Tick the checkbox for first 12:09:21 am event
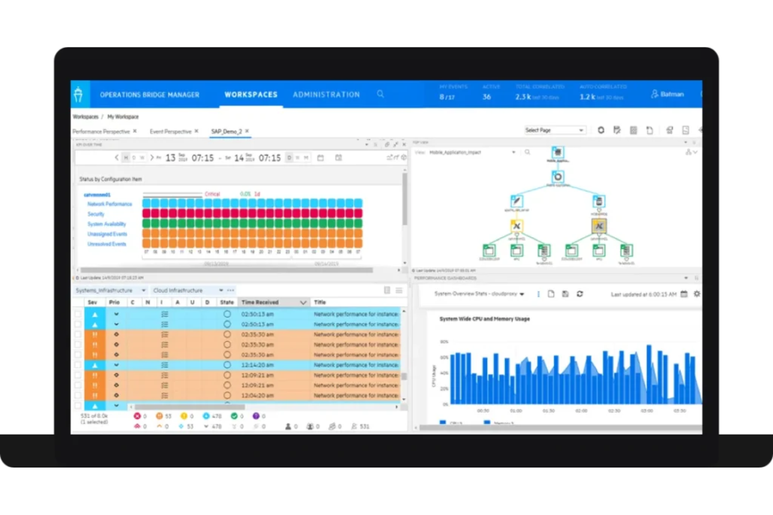 (x=78, y=375)
